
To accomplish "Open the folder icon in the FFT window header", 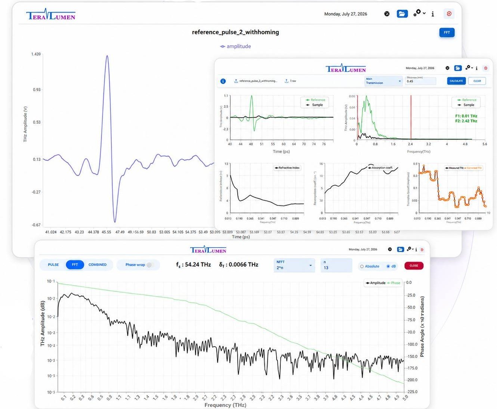I will 401,250.
